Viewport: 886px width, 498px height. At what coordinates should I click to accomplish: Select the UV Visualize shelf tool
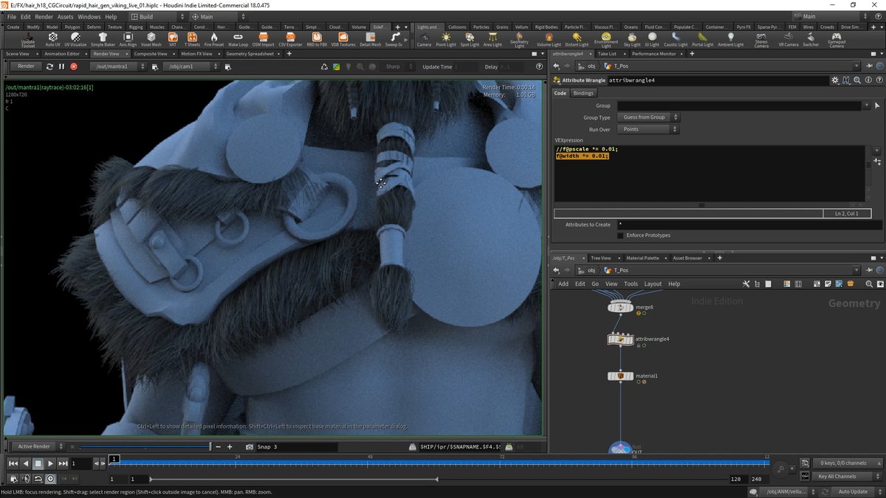[76, 39]
